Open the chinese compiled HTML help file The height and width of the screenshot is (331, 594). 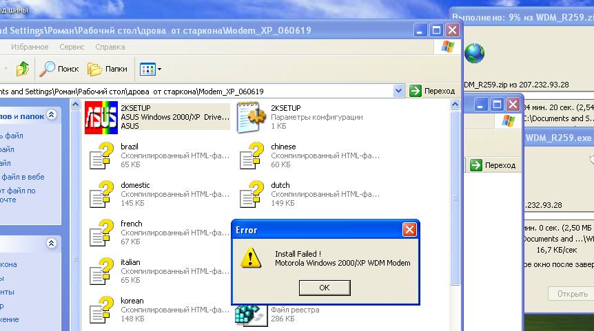251,156
